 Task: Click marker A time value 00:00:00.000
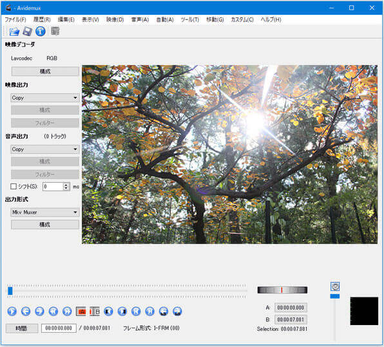pyautogui.click(x=291, y=308)
